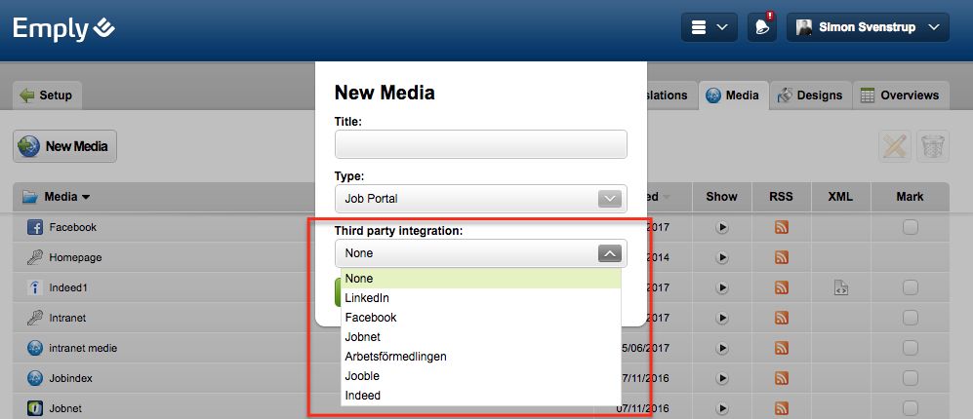Click the Show play icon for Intranet
Screen dimensions: 973x419
[x=722, y=318]
